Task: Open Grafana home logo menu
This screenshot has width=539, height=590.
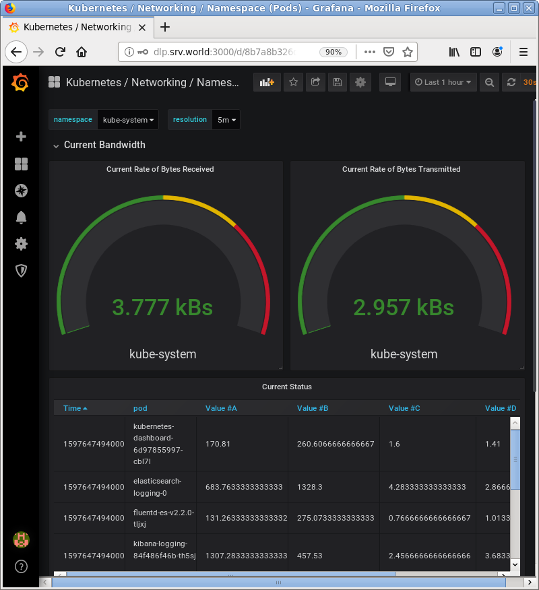Action: click(20, 82)
